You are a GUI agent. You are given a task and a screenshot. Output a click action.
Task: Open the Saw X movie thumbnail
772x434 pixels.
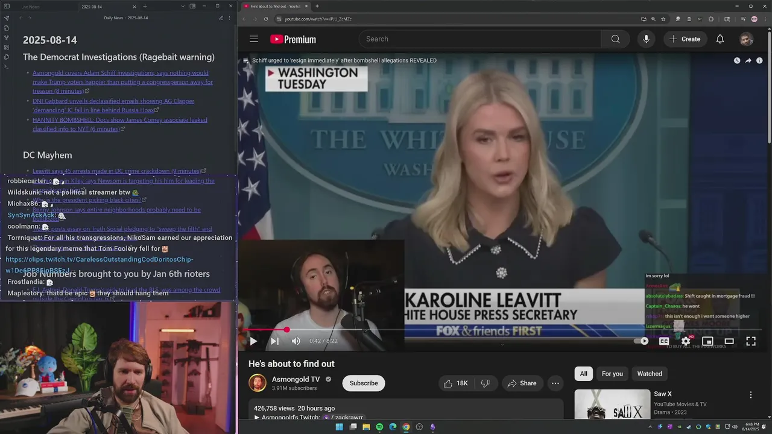coord(612,404)
